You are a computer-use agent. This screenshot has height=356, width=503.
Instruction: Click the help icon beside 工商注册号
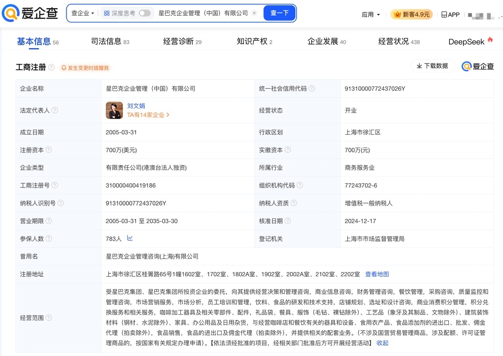[x=55, y=185]
